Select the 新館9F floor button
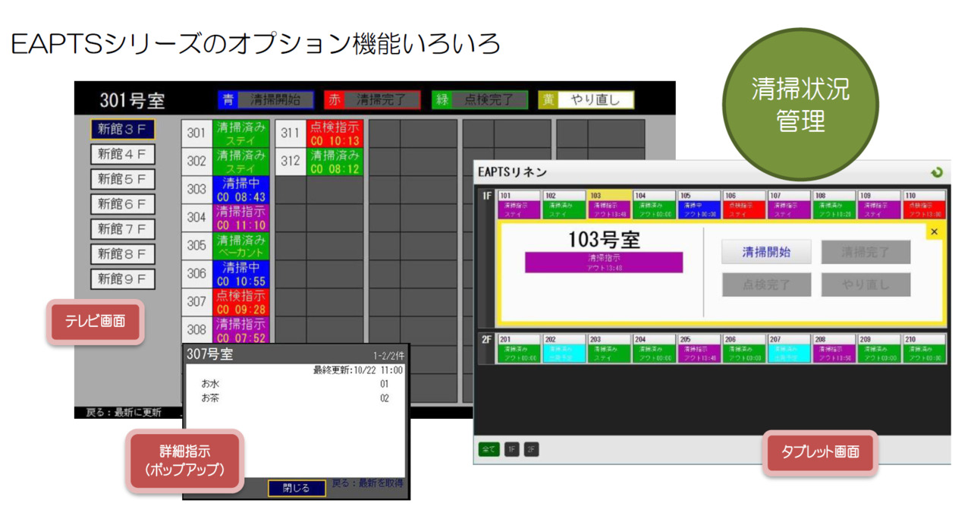This screenshot has height=522, width=971. coord(124,278)
